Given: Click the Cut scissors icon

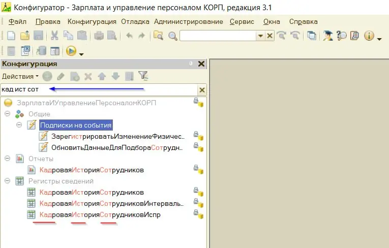Looking at the screenshot, I should [54, 36].
